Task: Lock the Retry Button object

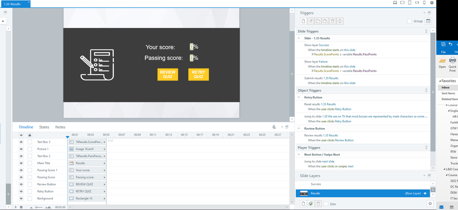Action: [30, 191]
